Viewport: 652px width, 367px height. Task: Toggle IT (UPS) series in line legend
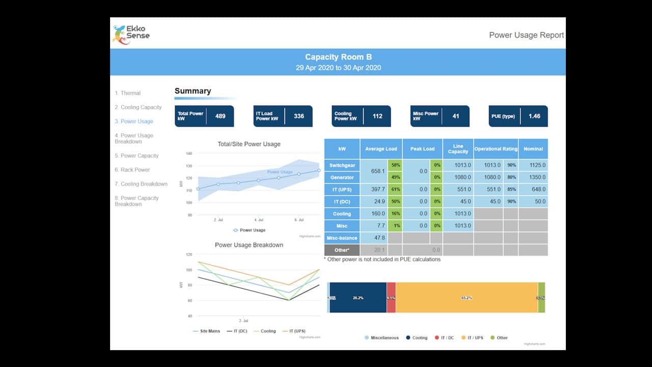[293, 331]
